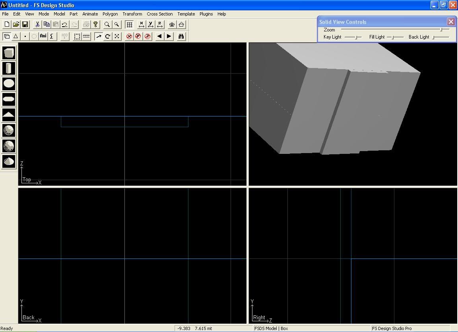Open help with the question mark icon
458x332 pixels.
95,25
